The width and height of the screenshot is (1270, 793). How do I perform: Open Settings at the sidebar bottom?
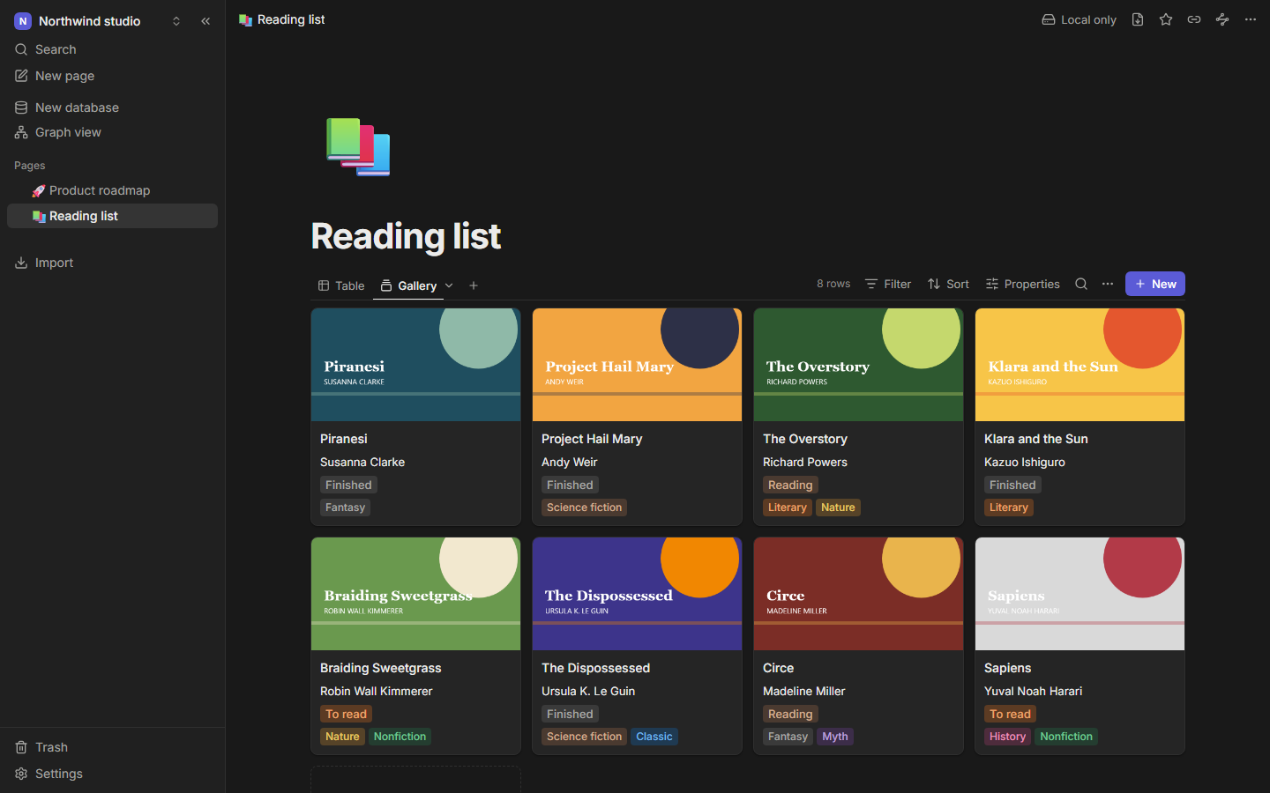[x=112, y=774]
